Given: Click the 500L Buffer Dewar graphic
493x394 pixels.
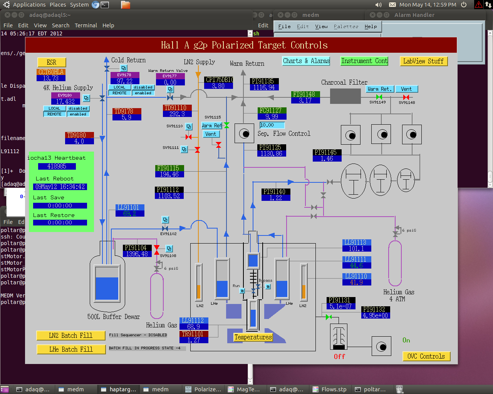Looking at the screenshot, I should (x=107, y=277).
